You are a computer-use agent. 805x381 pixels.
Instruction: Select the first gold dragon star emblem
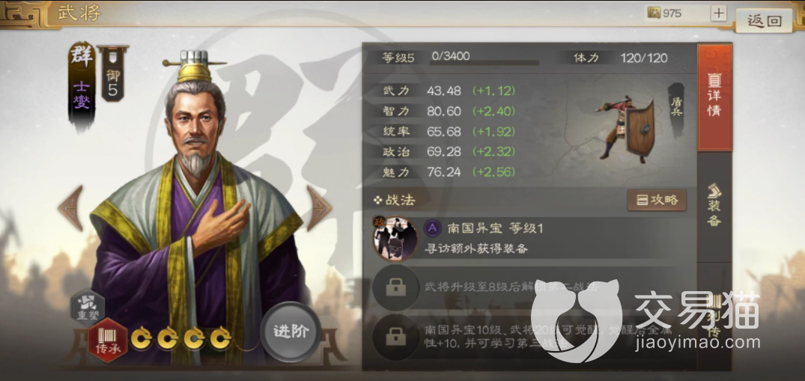click(142, 338)
